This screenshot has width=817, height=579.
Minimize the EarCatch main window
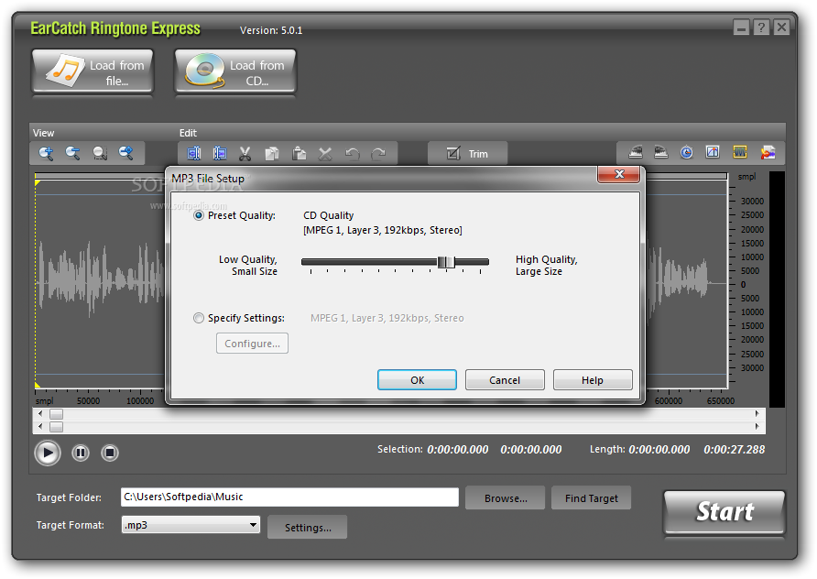(x=741, y=27)
